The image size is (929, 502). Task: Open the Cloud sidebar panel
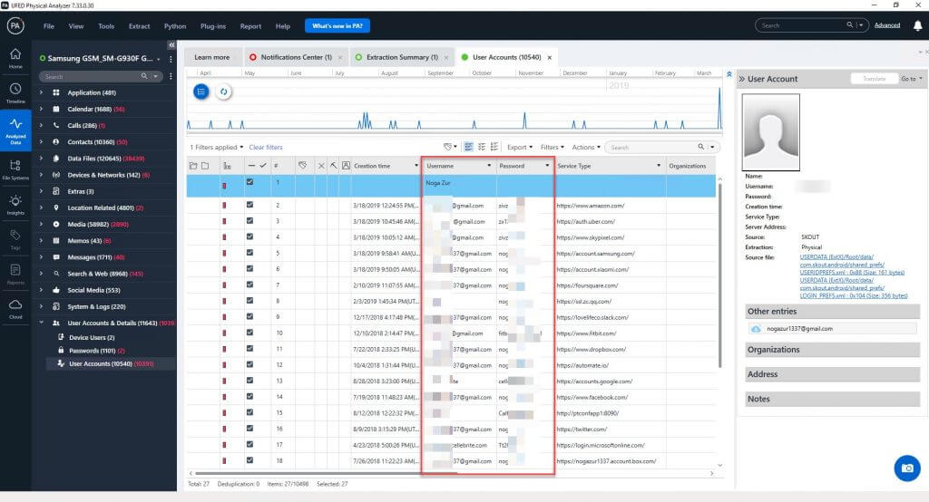[x=15, y=308]
